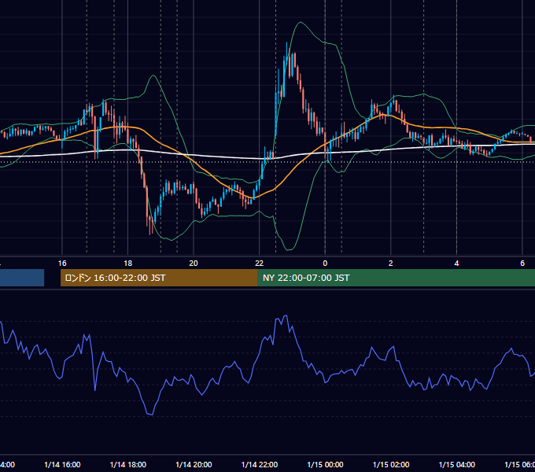Image resolution: width=535 pixels, height=472 pixels.
Task: Click the blue session bar left of ロンドン
Action: click(x=22, y=278)
